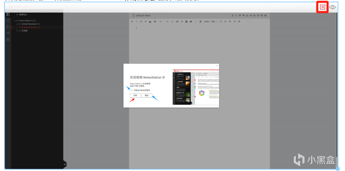Delete the note with the trash icon
The image size is (345, 171).
(x=233, y=16)
